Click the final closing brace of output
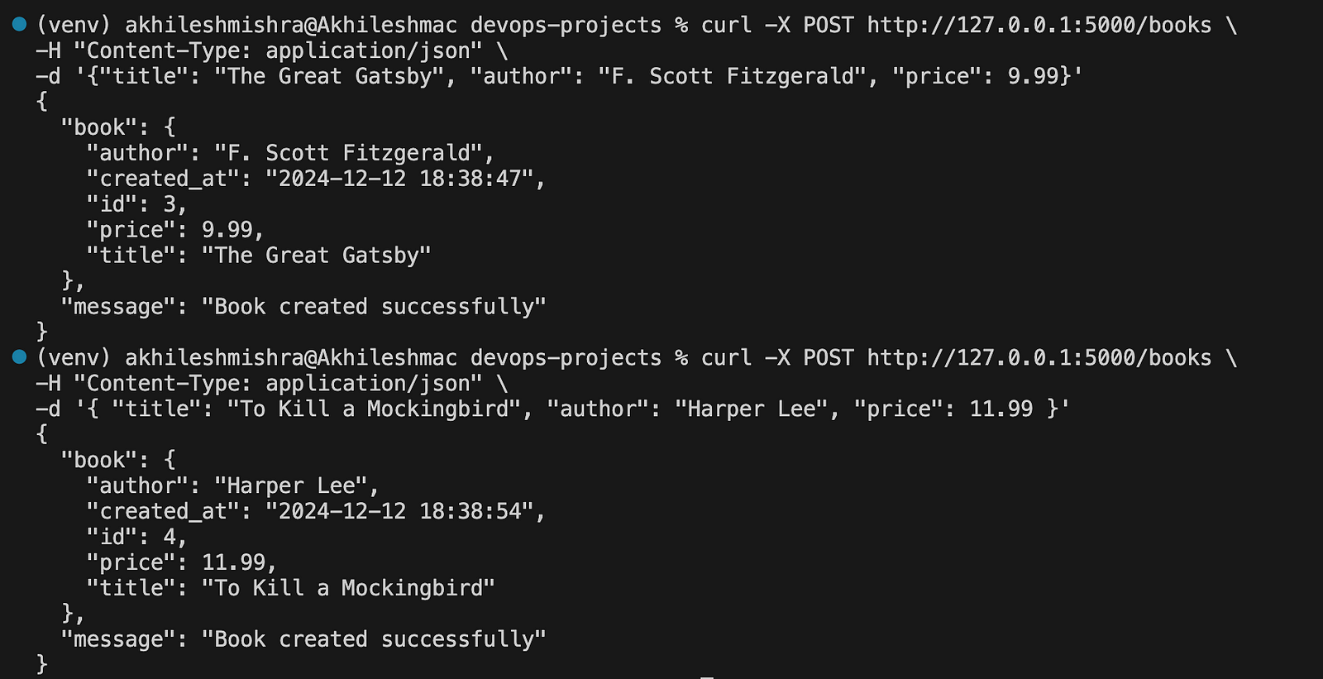 coord(42,664)
